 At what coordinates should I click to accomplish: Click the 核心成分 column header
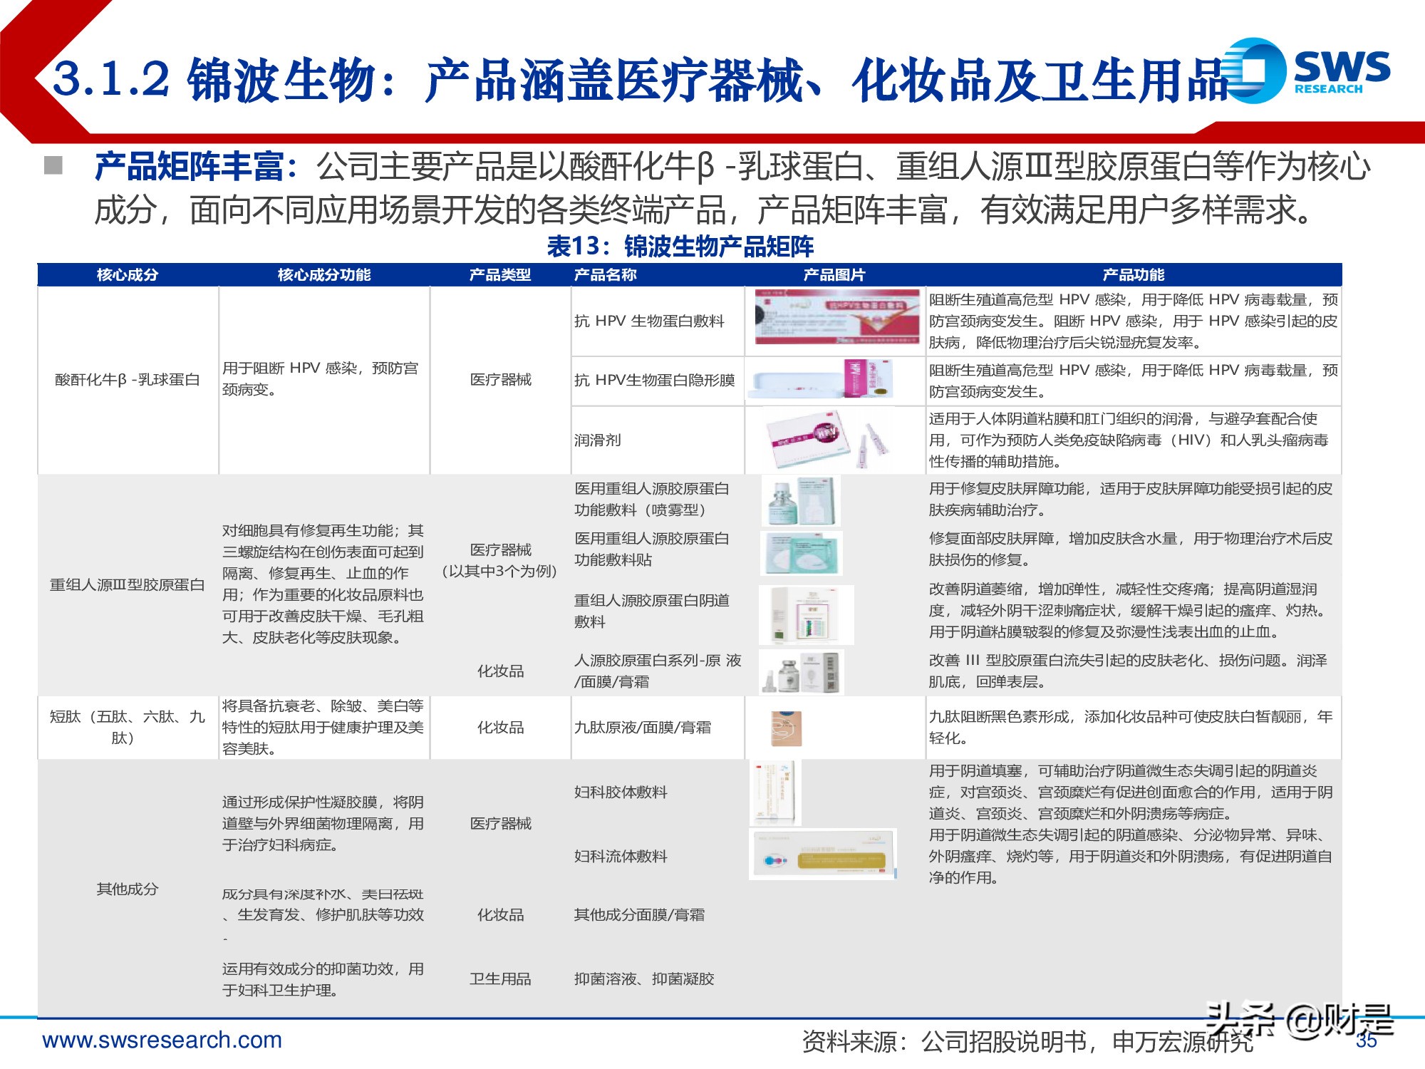pyautogui.click(x=128, y=274)
